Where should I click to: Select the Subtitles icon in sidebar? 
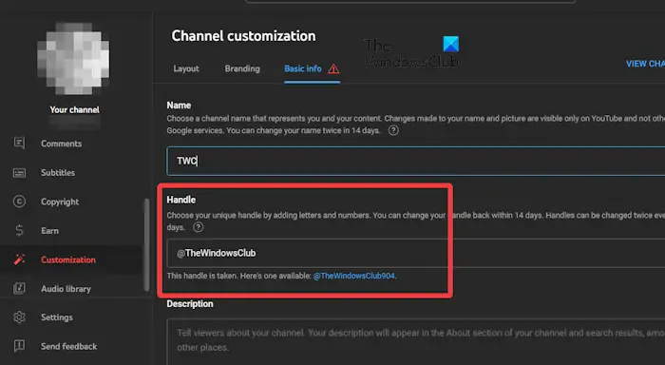[19, 173]
